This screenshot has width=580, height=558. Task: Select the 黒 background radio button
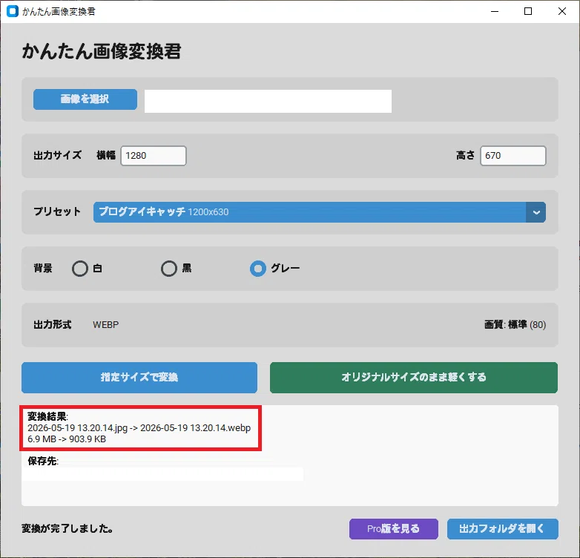tap(169, 269)
